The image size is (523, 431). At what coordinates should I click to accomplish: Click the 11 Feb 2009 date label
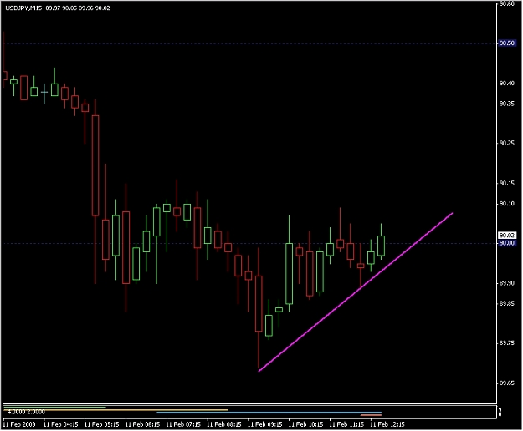(x=19, y=424)
